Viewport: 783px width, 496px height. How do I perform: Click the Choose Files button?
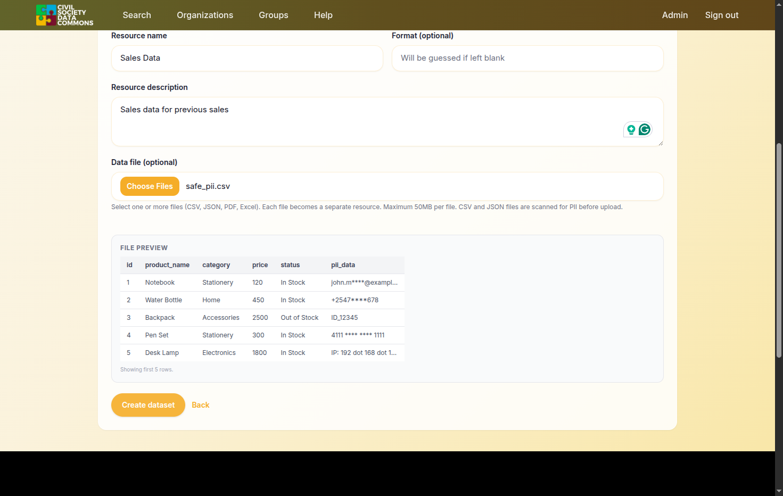(x=150, y=186)
